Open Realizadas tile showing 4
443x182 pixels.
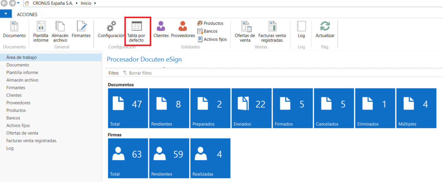210,158
